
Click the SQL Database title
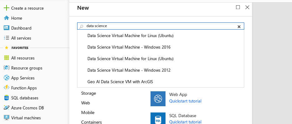click(183, 116)
